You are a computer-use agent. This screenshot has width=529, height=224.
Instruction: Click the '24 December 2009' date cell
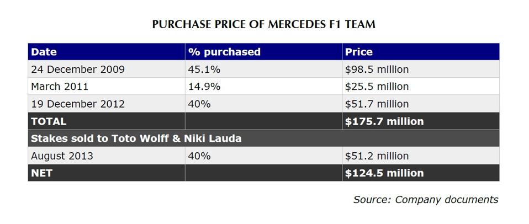coord(78,70)
